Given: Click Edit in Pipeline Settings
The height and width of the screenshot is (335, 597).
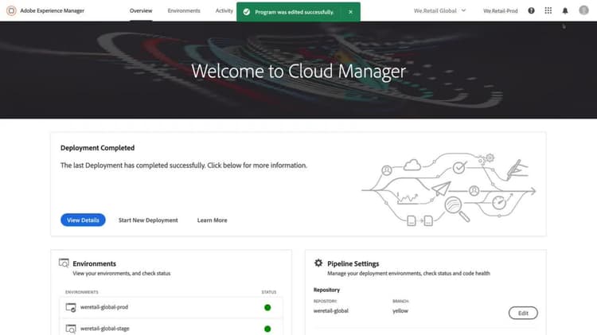Looking at the screenshot, I should tap(523, 313).
